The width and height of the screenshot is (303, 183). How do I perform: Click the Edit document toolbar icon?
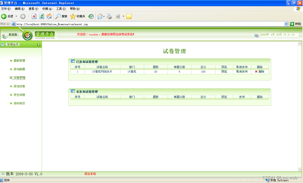pyautogui.click(x=118, y=16)
